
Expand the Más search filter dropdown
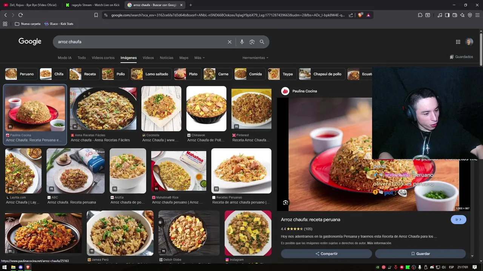pyautogui.click(x=199, y=58)
